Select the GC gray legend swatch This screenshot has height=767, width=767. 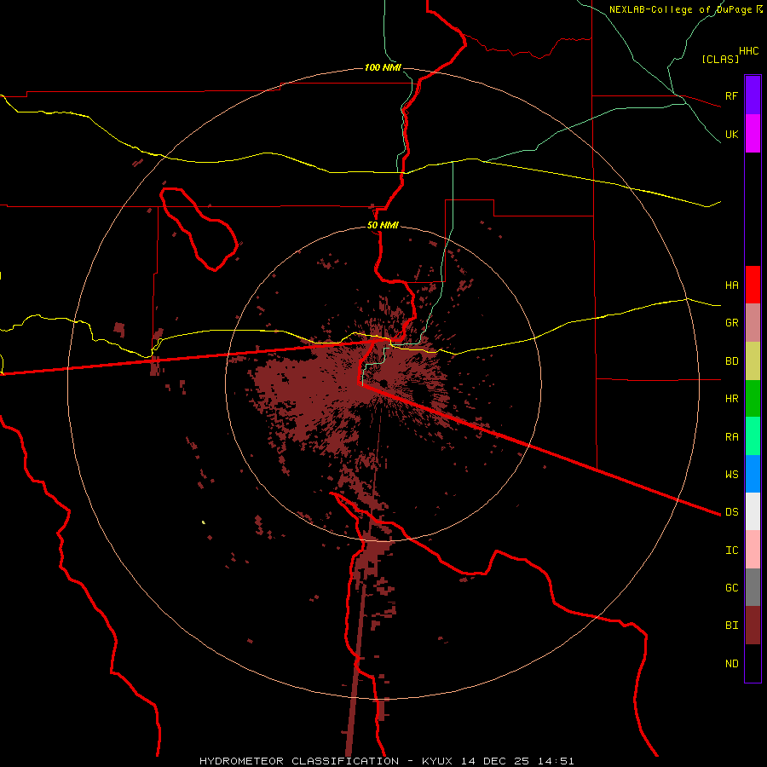pos(753,587)
